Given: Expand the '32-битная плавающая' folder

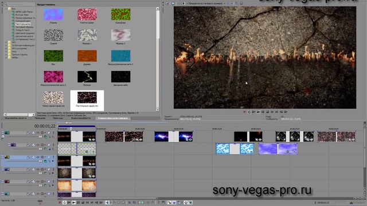Looking at the screenshot, I should point(6,45).
